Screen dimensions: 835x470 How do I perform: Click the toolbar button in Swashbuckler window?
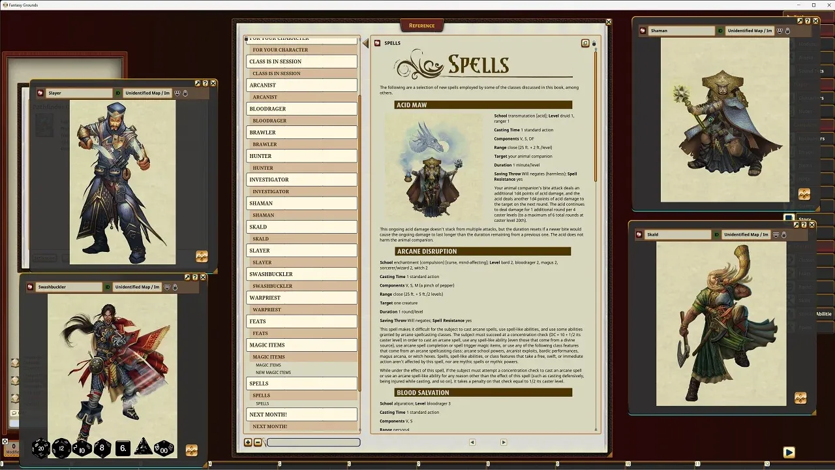(191, 450)
